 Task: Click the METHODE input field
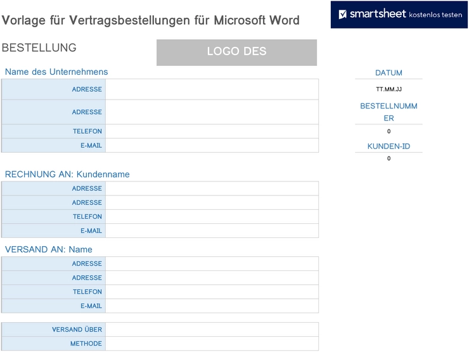[212, 344]
